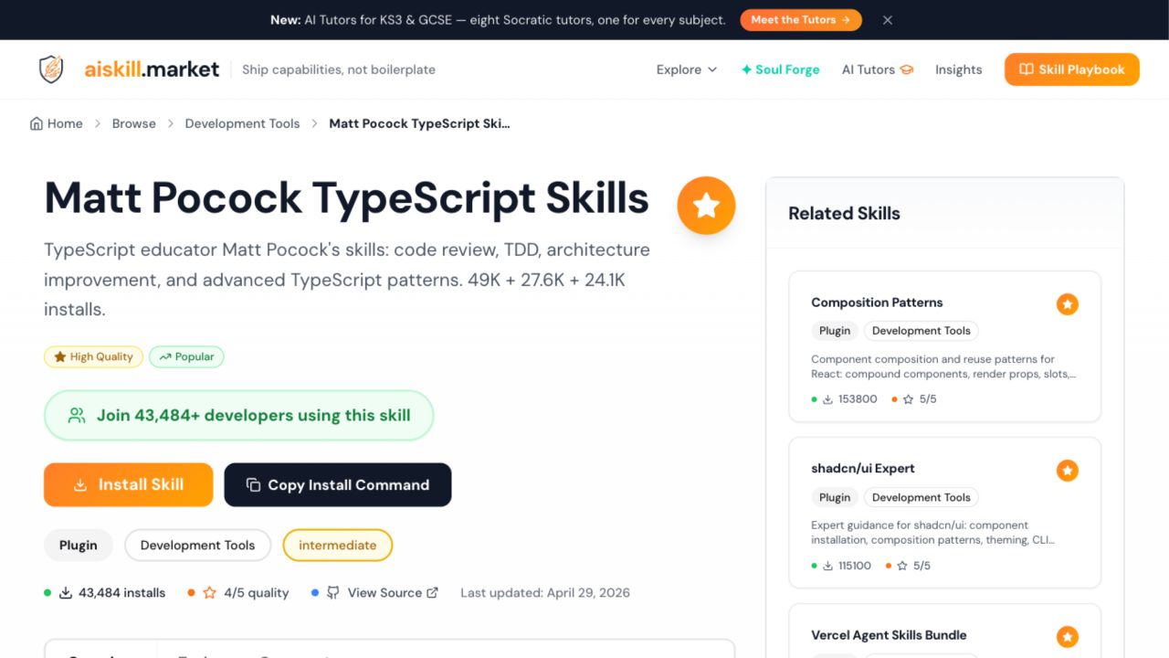Select the intermediate difficulty tag

pyautogui.click(x=338, y=545)
